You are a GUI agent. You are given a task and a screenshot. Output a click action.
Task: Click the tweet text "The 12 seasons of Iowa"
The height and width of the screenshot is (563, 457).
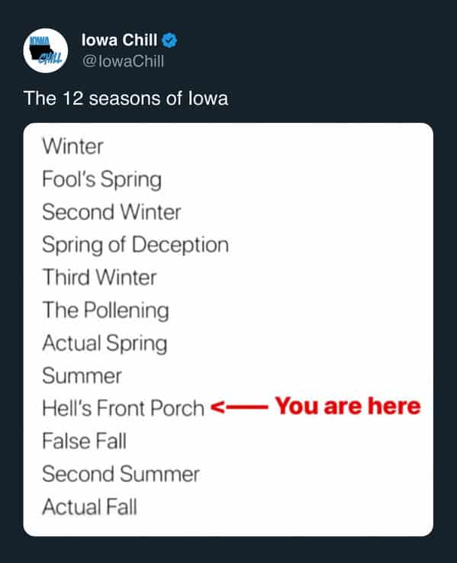[x=126, y=98]
